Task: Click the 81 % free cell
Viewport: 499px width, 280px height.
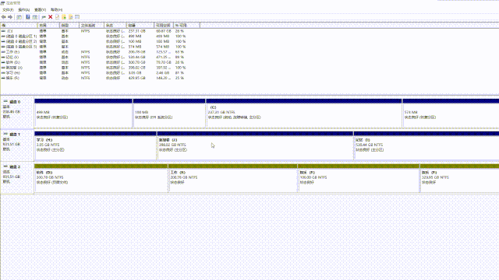Action: pos(179,72)
